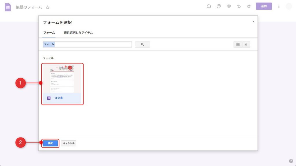Open the A-Z sort options
The height and width of the screenshot is (166, 296).
(x=246, y=44)
